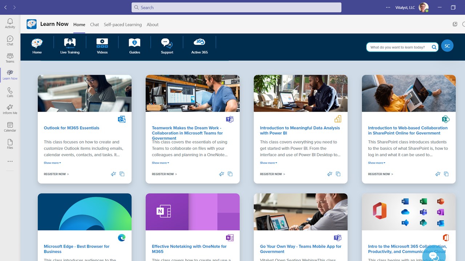Image resolution: width=465 pixels, height=261 pixels.
Task: Open Effective Notetaking with OneNote title
Action: point(189,249)
